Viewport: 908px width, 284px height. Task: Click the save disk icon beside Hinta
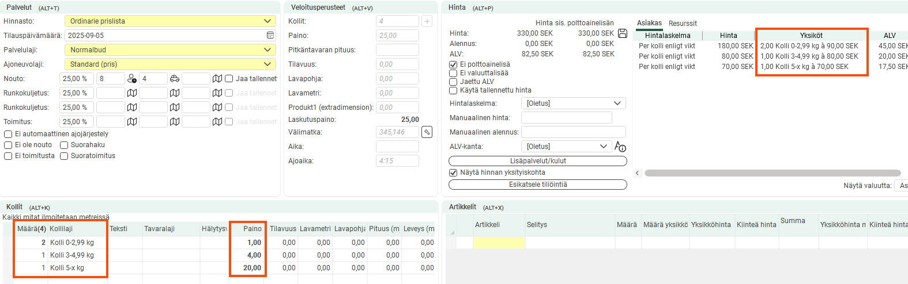(x=623, y=33)
